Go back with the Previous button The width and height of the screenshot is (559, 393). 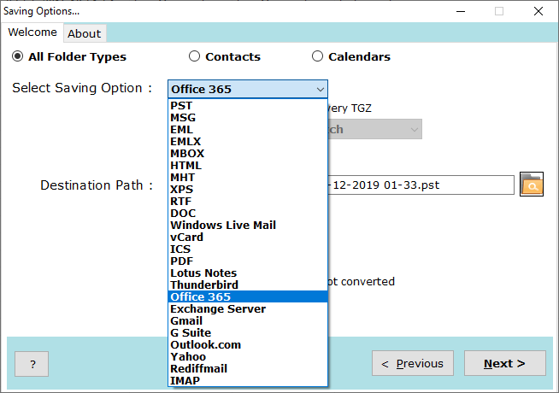pos(413,363)
